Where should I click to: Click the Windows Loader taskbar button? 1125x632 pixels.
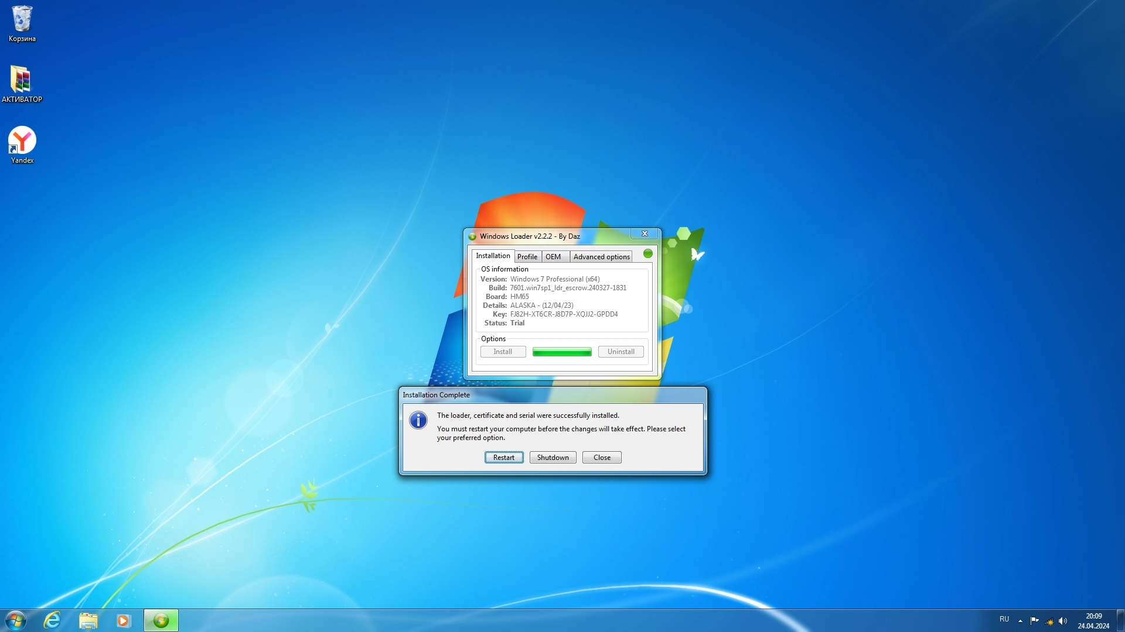point(161,620)
